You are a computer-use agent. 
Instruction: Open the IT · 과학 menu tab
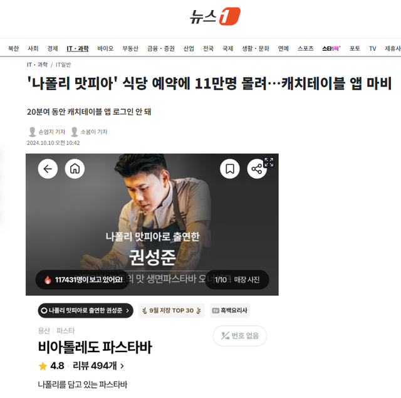(78, 48)
